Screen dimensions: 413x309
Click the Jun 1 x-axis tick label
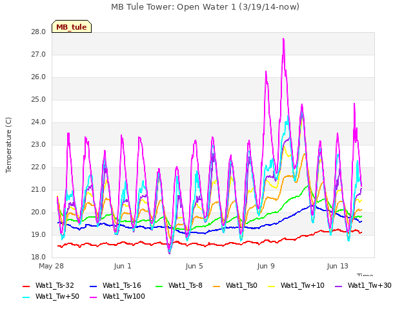[x=123, y=266]
